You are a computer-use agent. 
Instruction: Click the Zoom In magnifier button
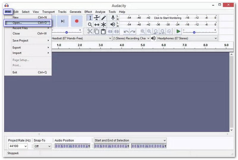(x=143, y=32)
